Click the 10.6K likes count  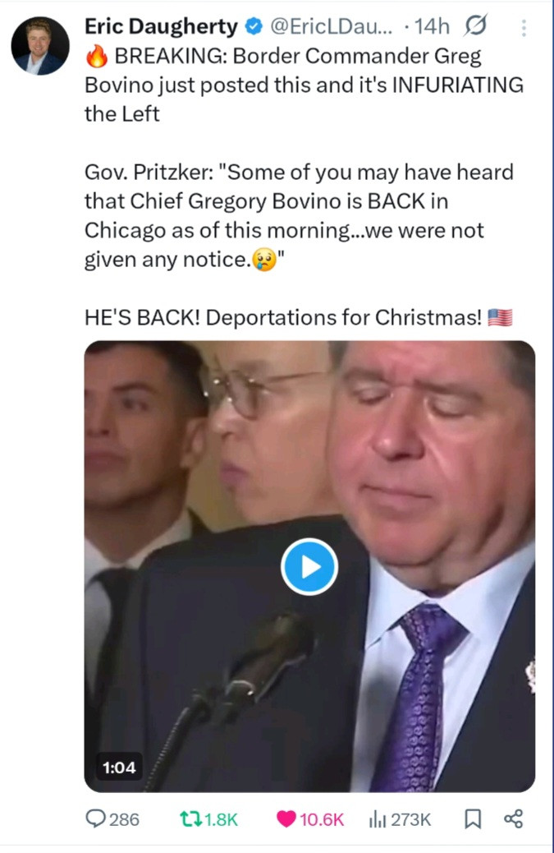(322, 819)
